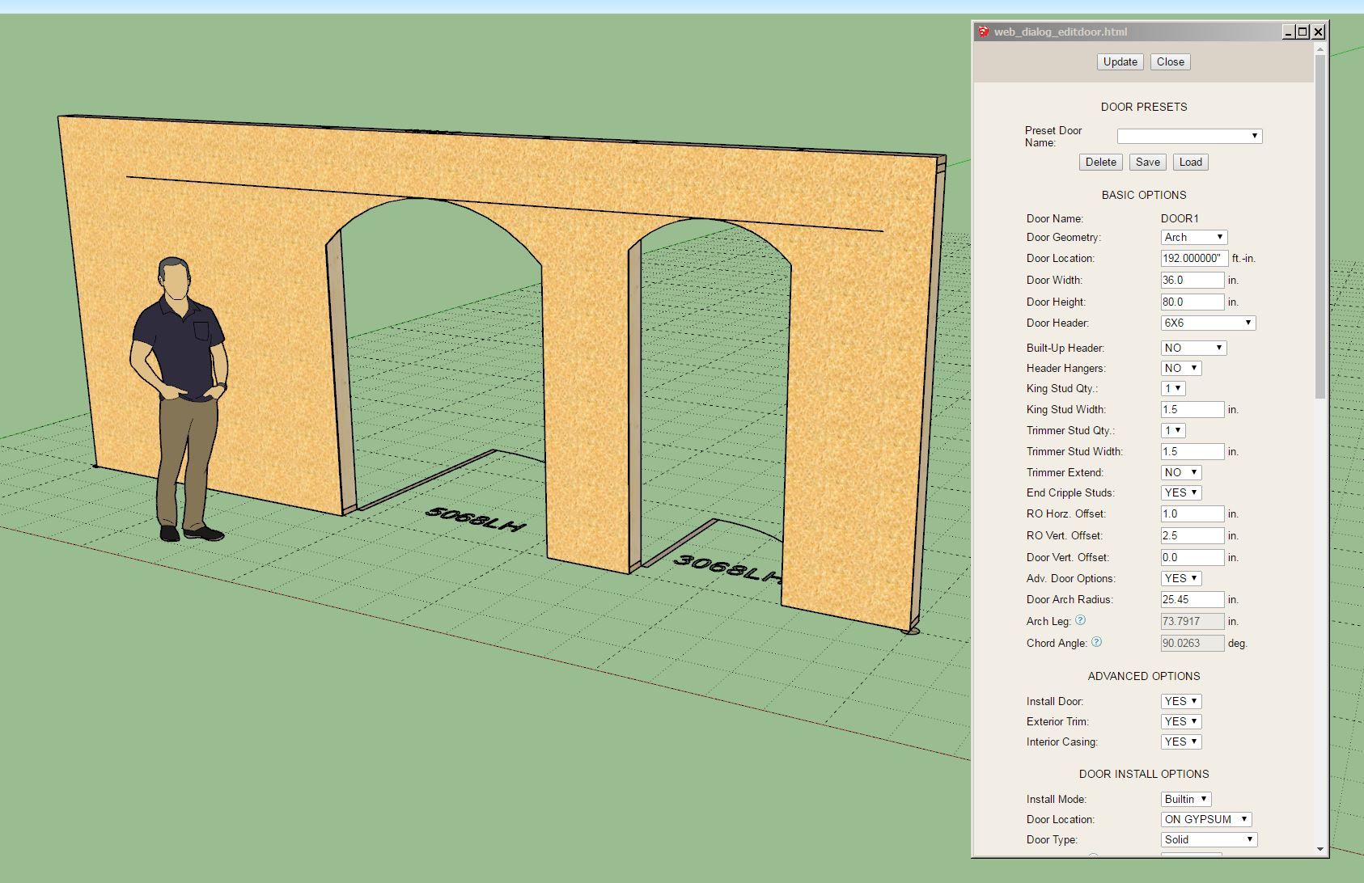Minimize the edit door dialog window
The image size is (1364, 883).
coord(1288,32)
